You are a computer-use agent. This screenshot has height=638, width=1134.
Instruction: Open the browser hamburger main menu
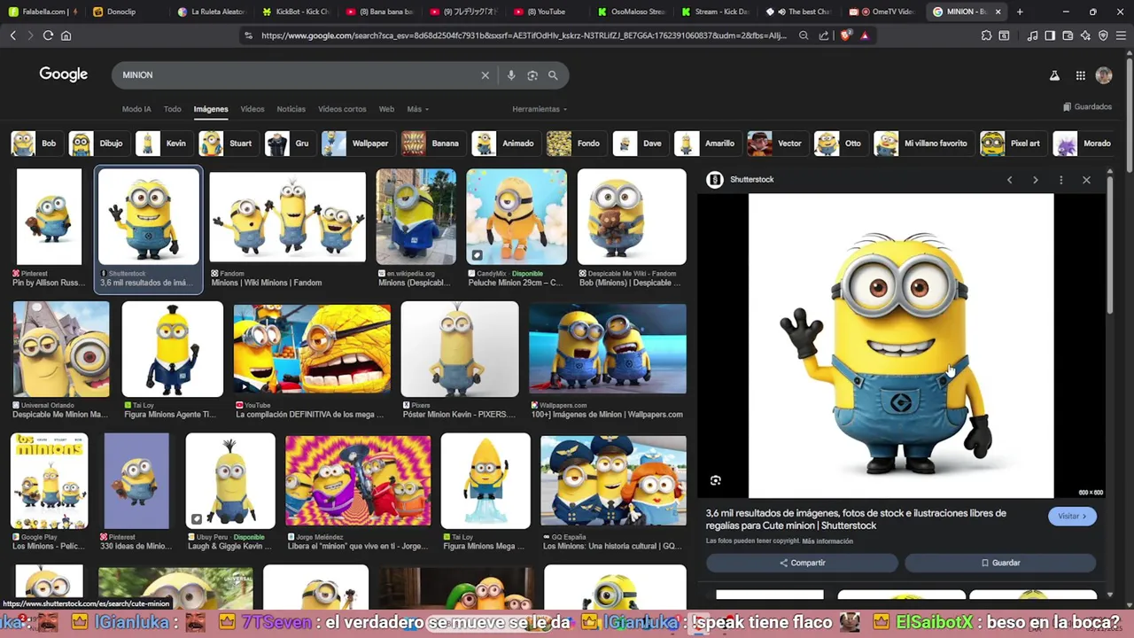pyautogui.click(x=1121, y=35)
